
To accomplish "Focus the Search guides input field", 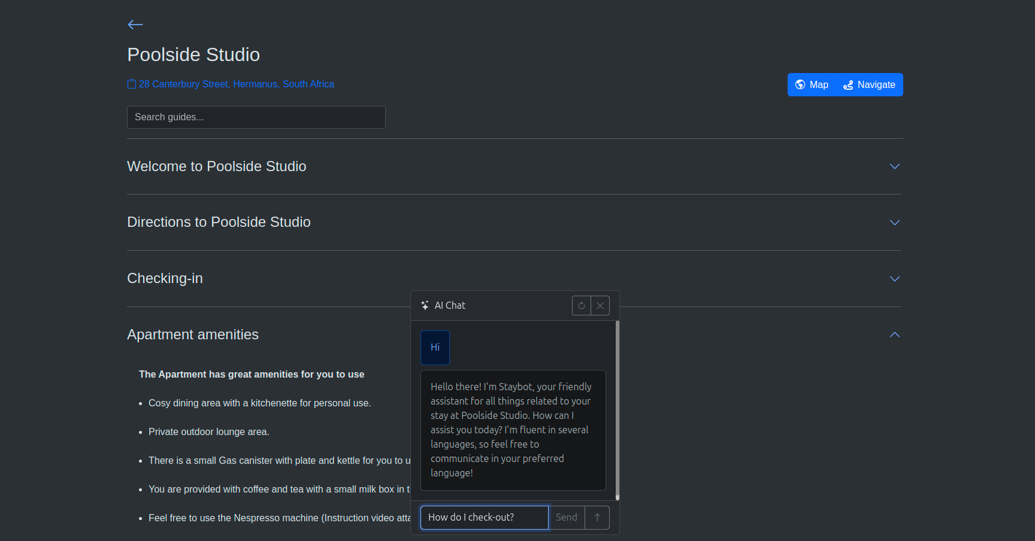I will coord(256,117).
